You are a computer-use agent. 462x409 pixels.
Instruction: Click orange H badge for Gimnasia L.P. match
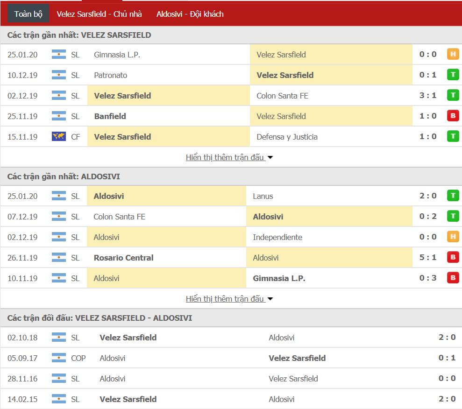453,54
